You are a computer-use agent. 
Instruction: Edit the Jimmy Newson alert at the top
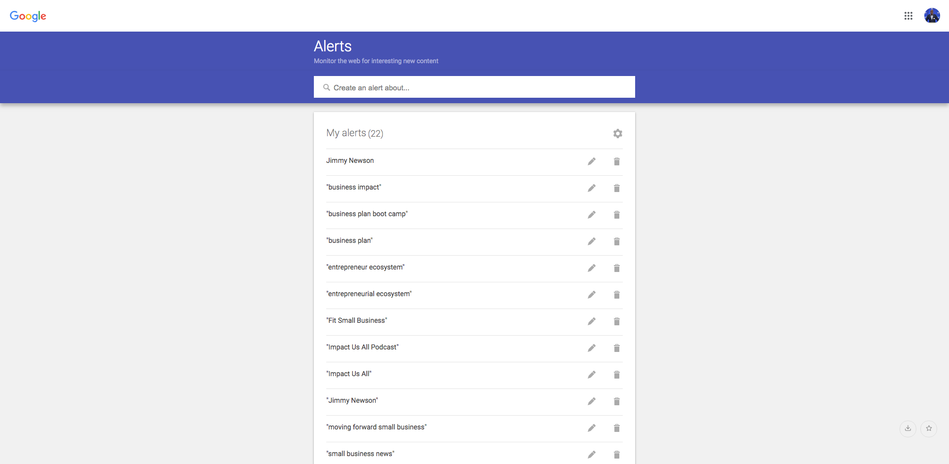pyautogui.click(x=592, y=161)
